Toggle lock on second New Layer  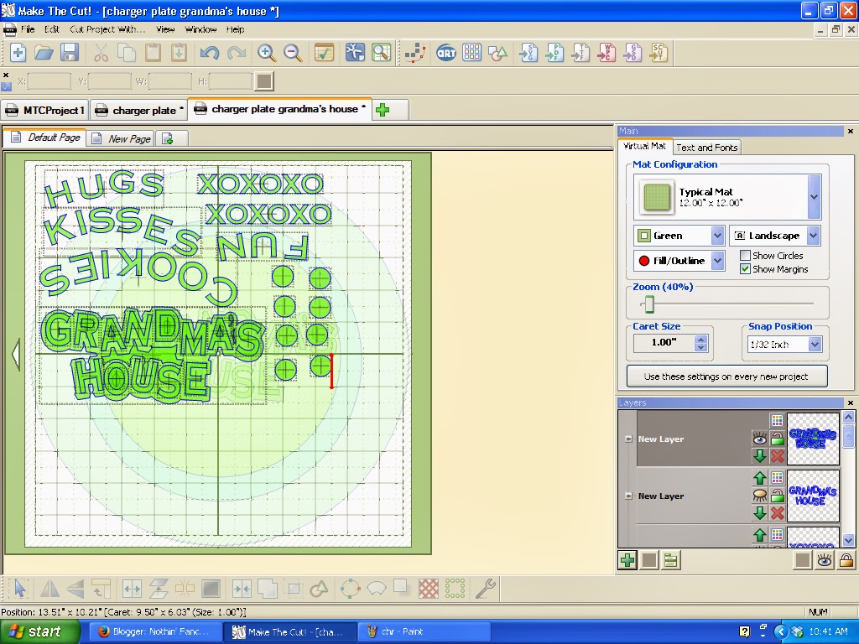click(777, 495)
